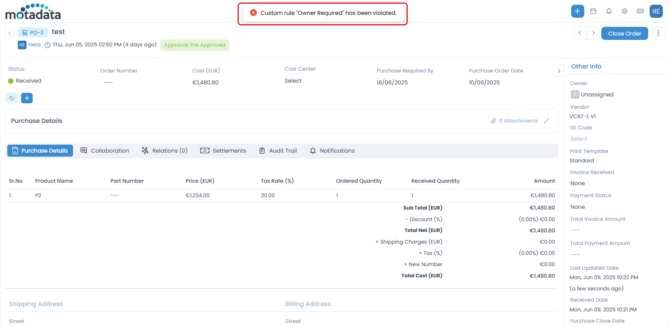The height and width of the screenshot is (327, 670).
Task: Open the settings gear icon
Action: coord(625,11)
